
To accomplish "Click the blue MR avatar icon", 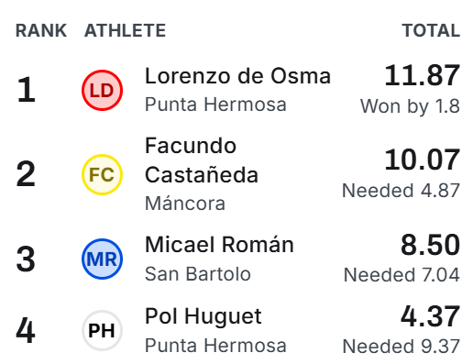I will pyautogui.click(x=102, y=259).
